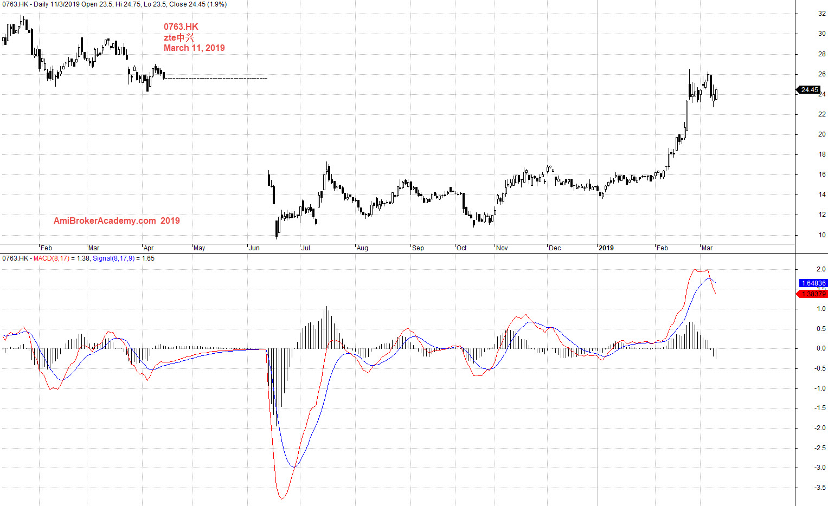Viewport: 828px width, 506px height.
Task: Click the -3.0 MACD axis label
Action: coord(820,468)
